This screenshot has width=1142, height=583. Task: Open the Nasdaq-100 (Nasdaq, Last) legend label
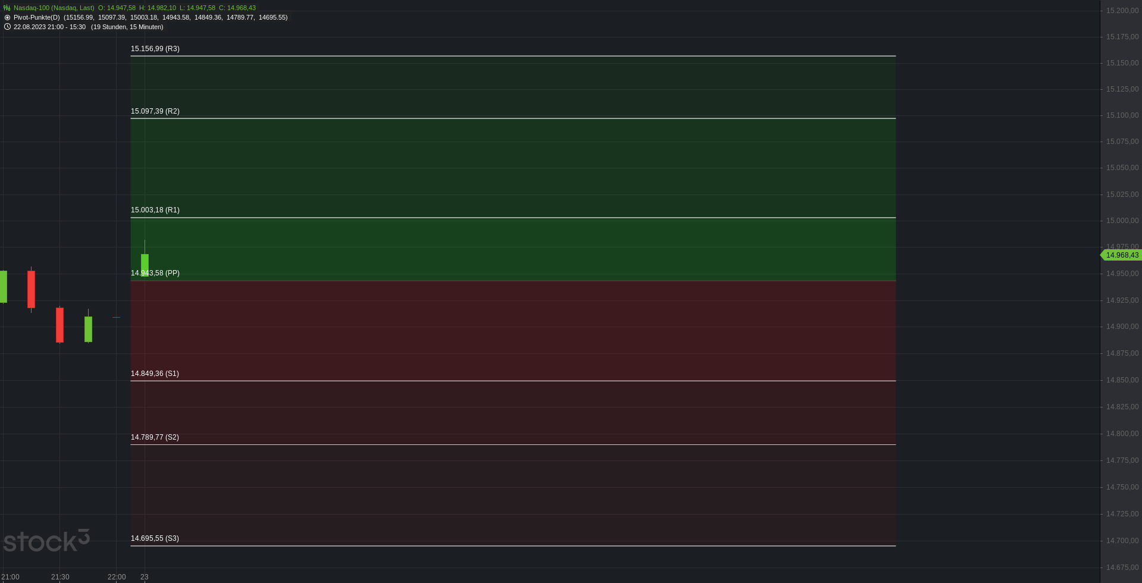click(x=54, y=8)
